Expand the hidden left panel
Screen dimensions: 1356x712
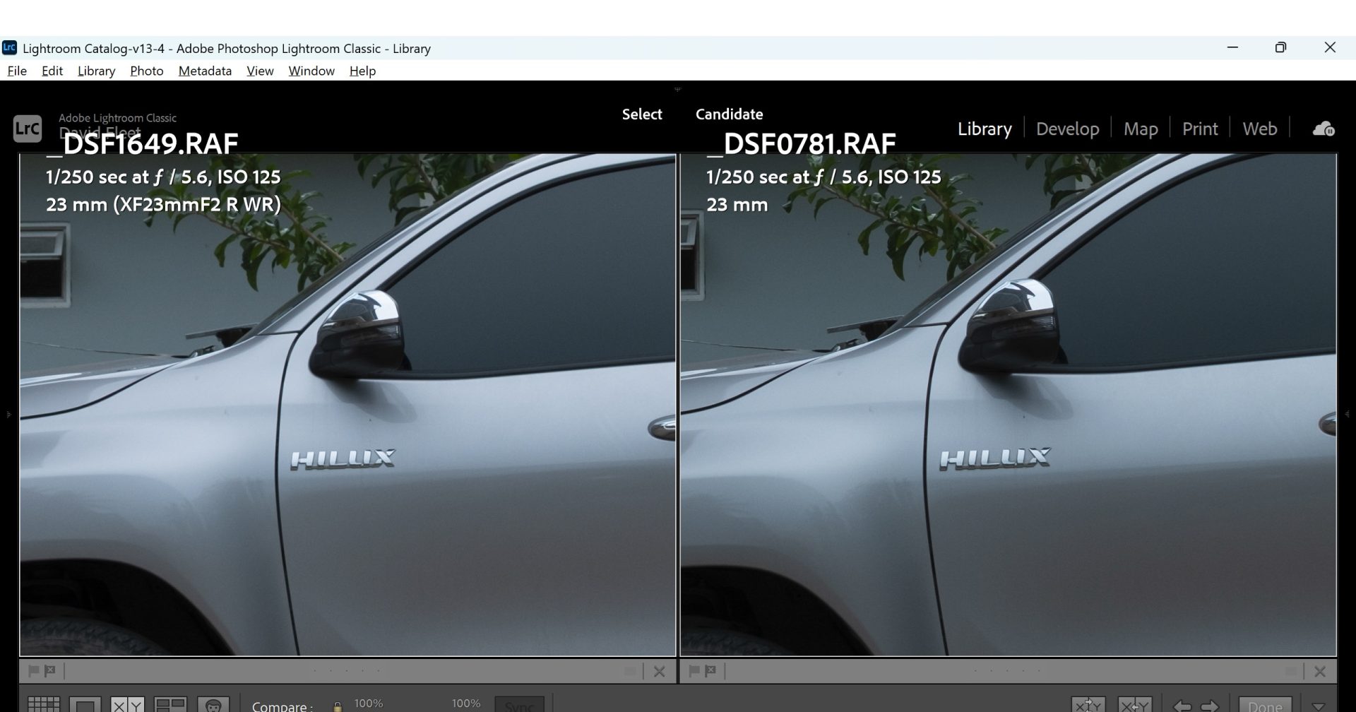coord(8,415)
